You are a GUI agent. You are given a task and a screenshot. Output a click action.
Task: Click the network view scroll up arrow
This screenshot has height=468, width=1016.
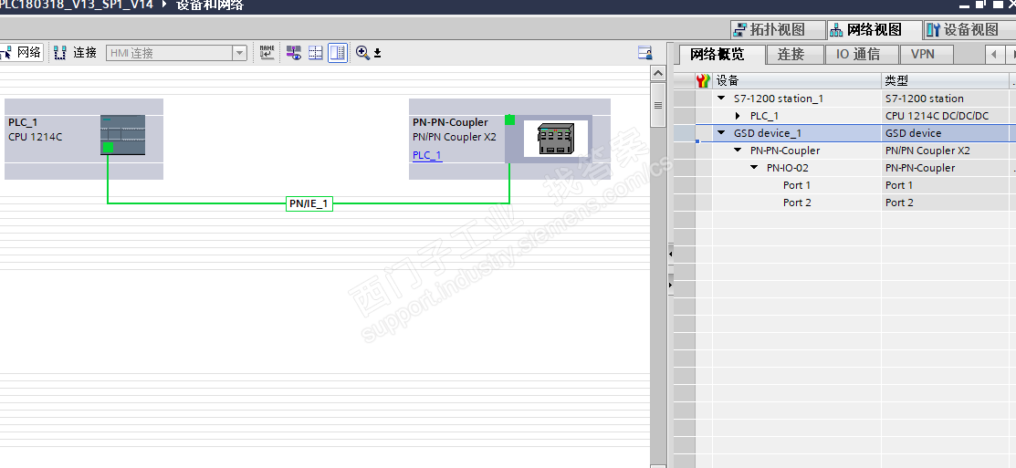coord(657,73)
